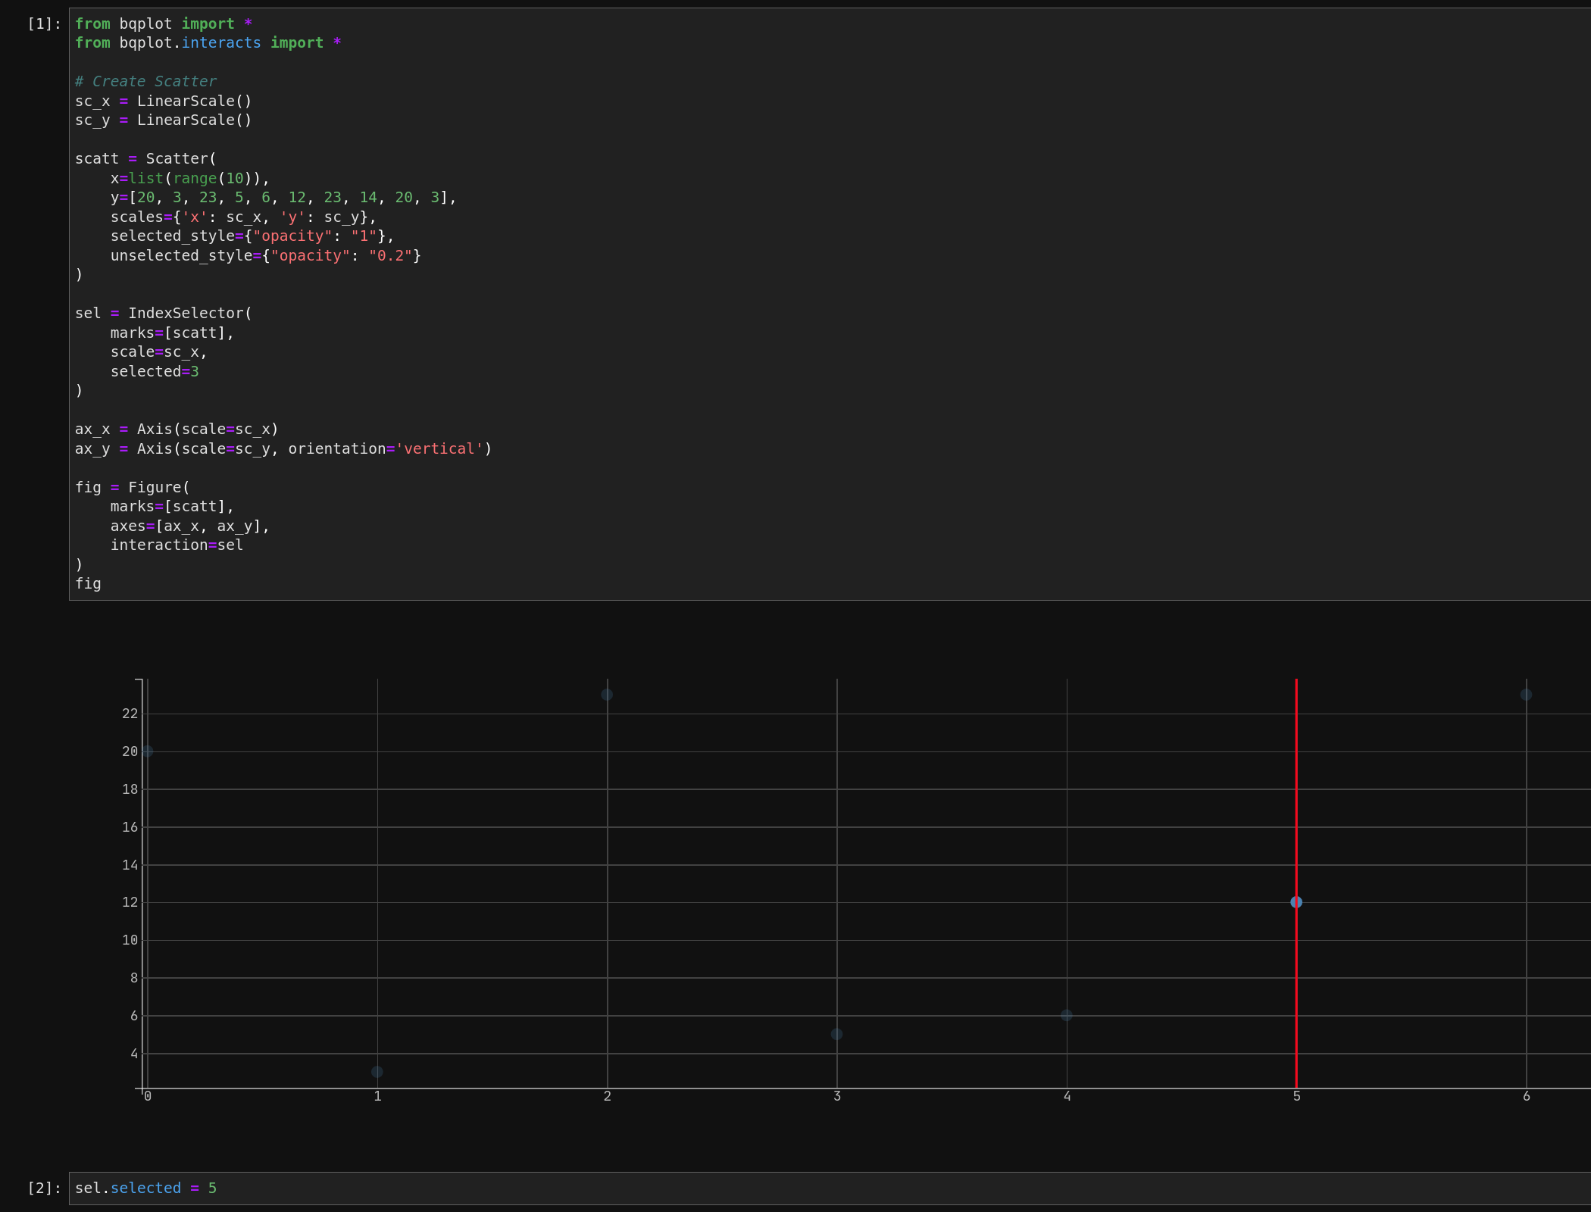Click the scatter point at x=0

(148, 751)
